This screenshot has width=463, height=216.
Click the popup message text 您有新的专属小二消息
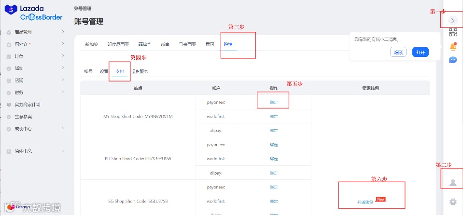pos(377,39)
